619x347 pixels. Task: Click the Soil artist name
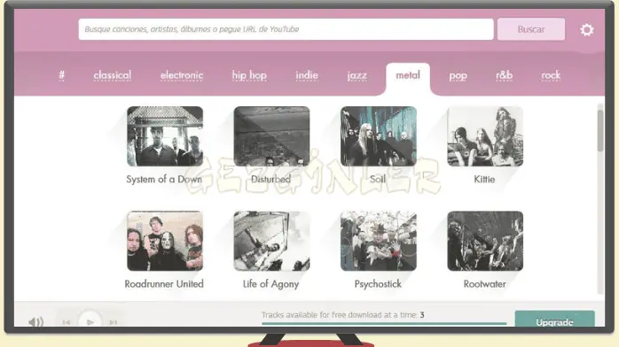coord(378,179)
